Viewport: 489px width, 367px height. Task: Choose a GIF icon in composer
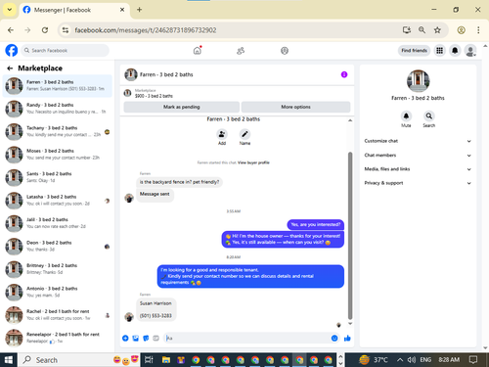pyautogui.click(x=156, y=339)
